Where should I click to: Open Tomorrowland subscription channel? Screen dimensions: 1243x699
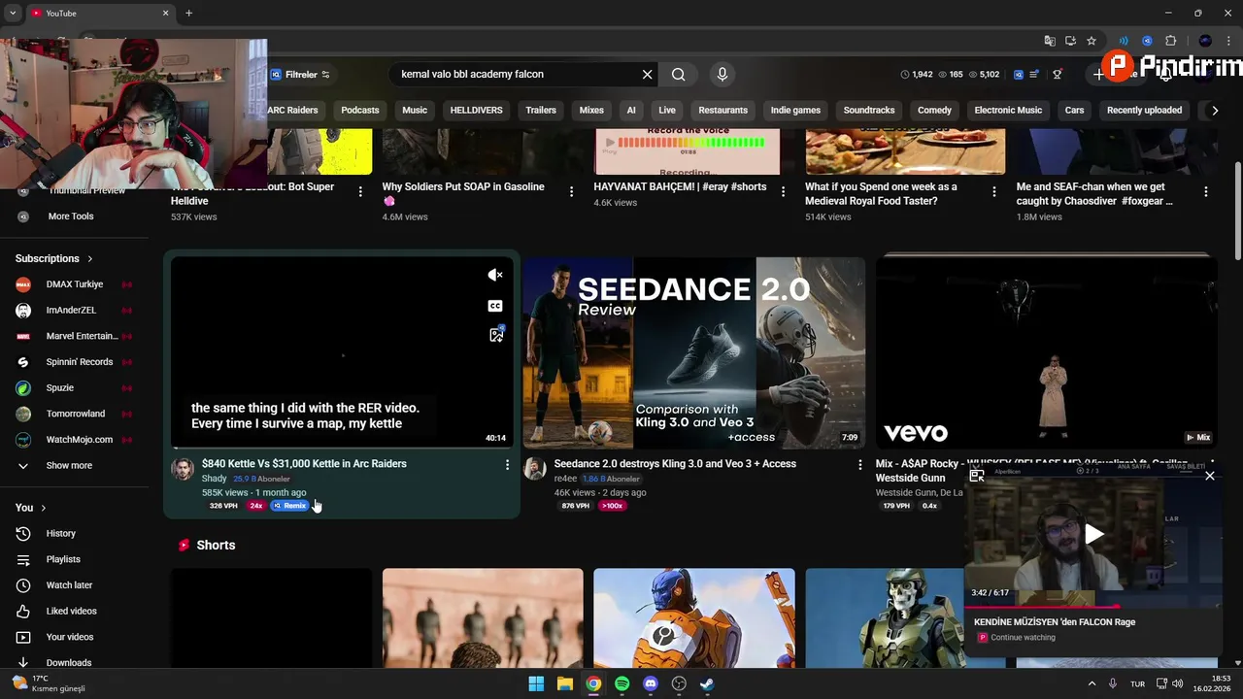pos(75,414)
